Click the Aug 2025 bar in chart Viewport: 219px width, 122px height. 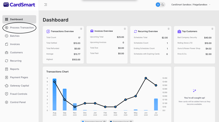[55, 95]
